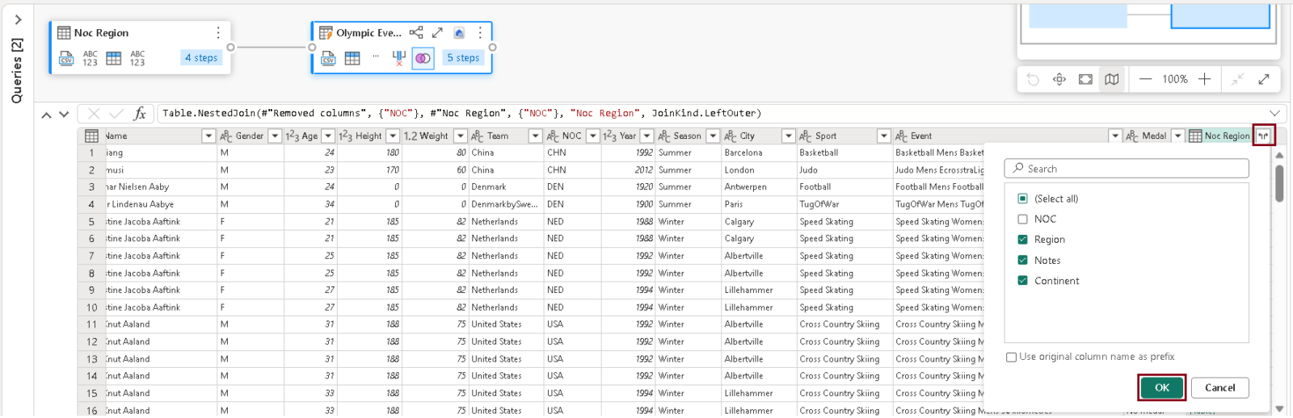The width and height of the screenshot is (1293, 418).
Task: Cancel the formula edit with the X icon
Action: (94, 114)
